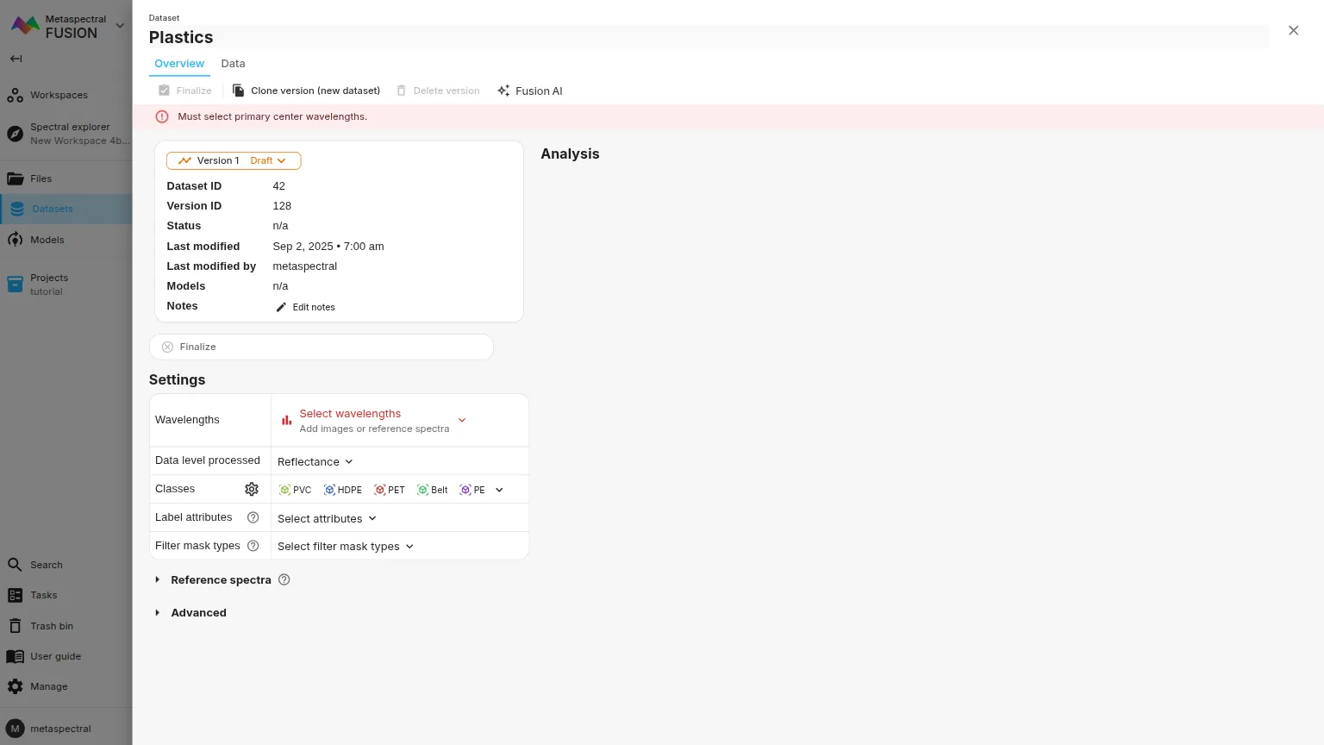
Task: Click help icon next to Label attributes
Action: tap(253, 517)
